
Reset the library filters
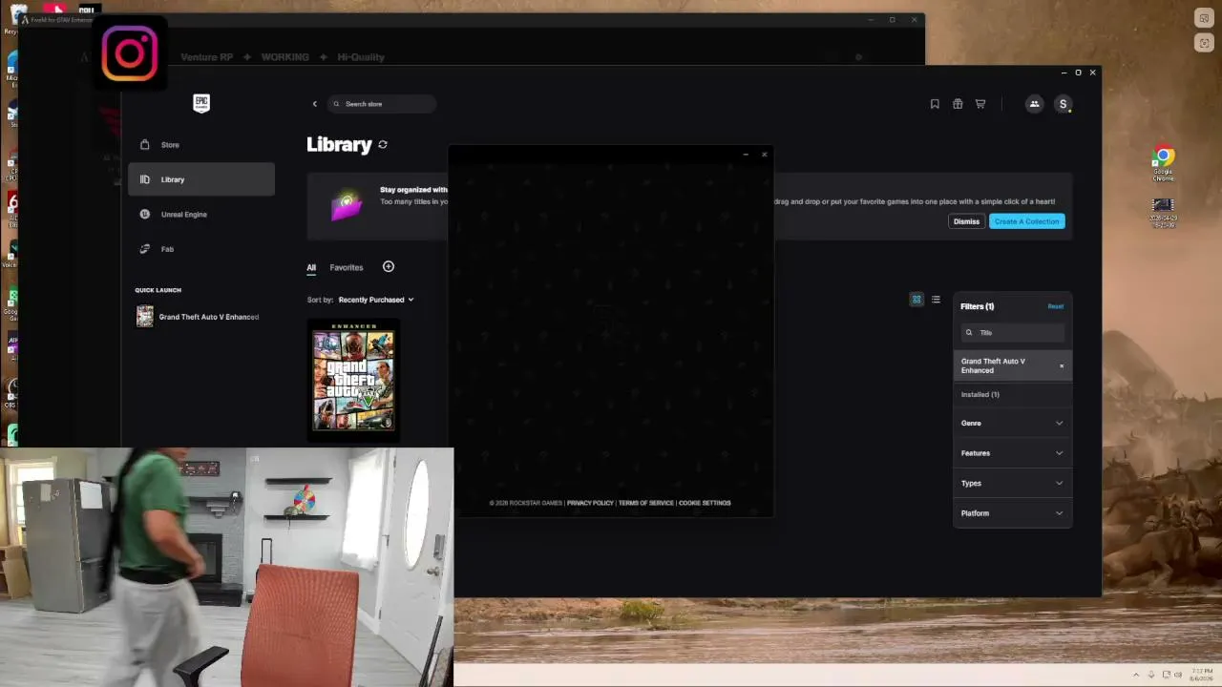click(x=1055, y=306)
